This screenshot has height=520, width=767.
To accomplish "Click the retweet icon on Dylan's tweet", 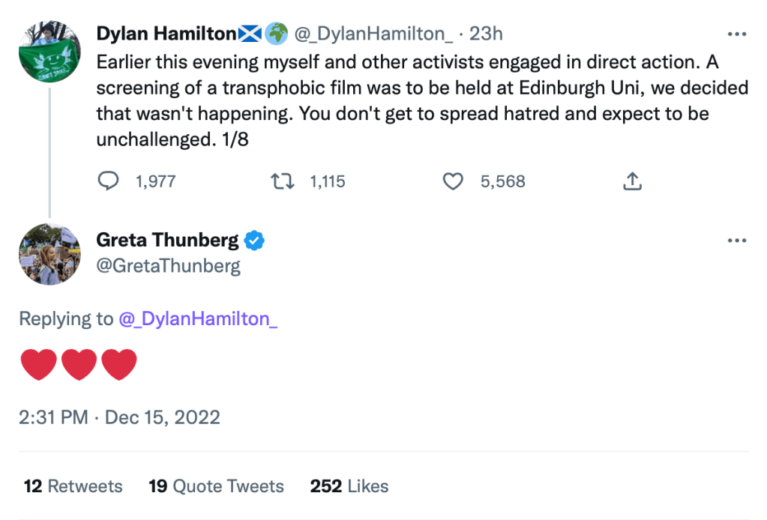I will click(280, 181).
